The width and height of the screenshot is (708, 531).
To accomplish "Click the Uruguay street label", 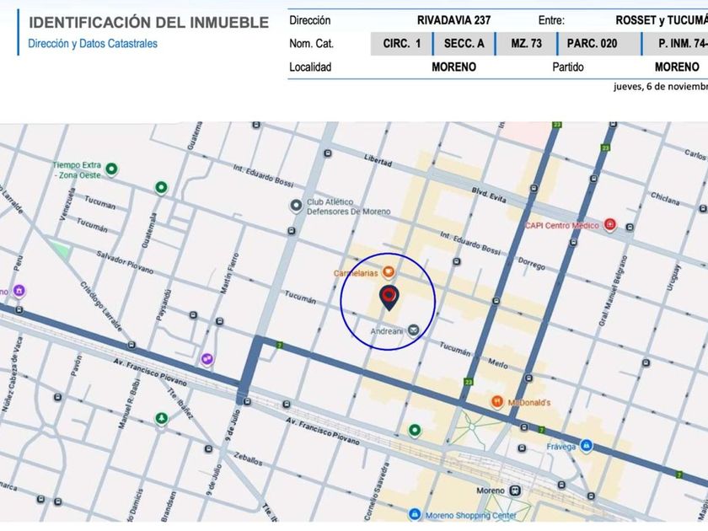I will (x=675, y=279).
